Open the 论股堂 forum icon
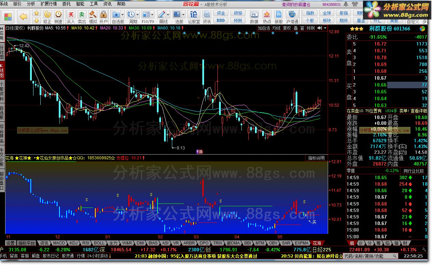 tap(194, 14)
